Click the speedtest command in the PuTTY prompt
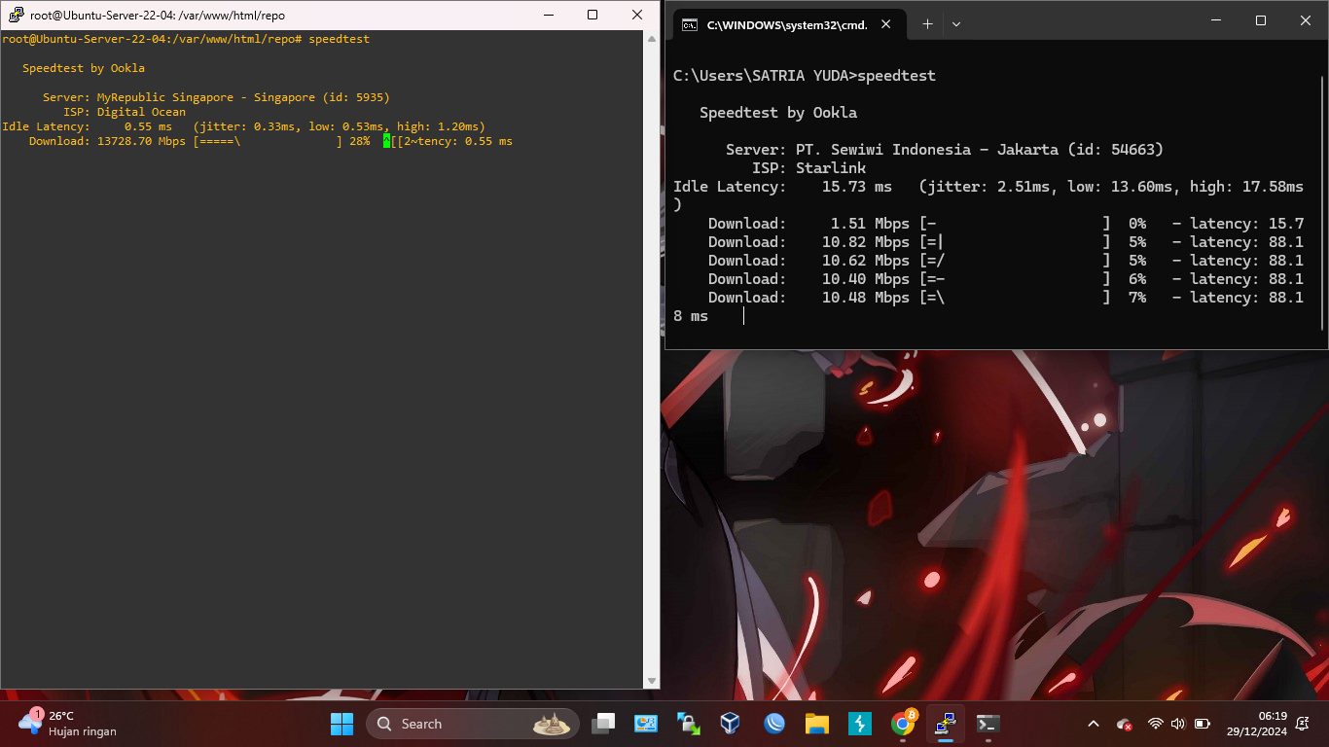The image size is (1329, 747). 339,39
